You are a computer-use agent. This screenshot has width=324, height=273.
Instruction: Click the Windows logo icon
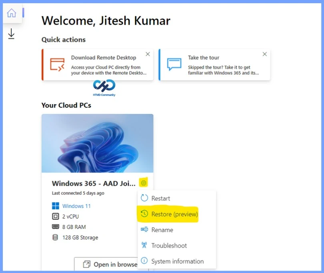55,206
